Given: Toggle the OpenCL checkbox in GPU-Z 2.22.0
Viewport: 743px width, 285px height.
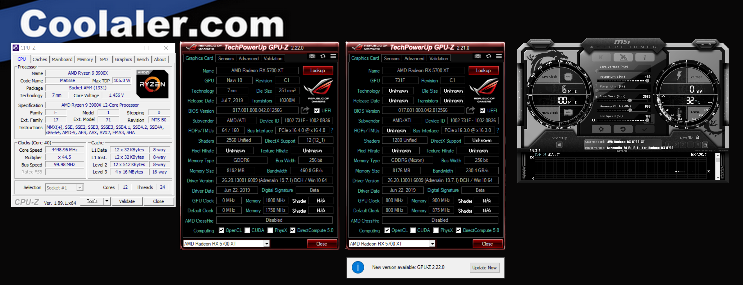Looking at the screenshot, I should 221,230.
